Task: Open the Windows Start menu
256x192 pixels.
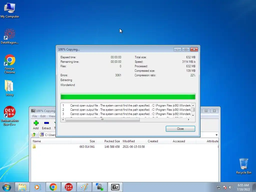Action: (7, 187)
